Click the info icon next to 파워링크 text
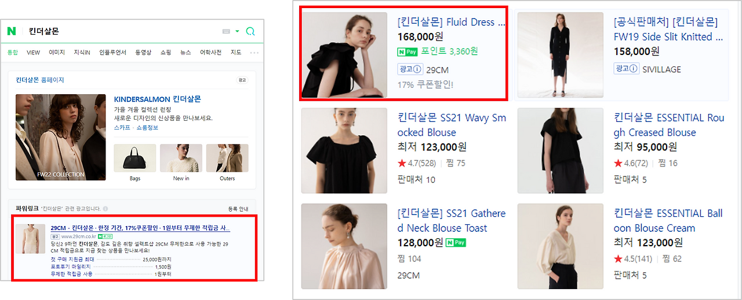 pos(106,209)
